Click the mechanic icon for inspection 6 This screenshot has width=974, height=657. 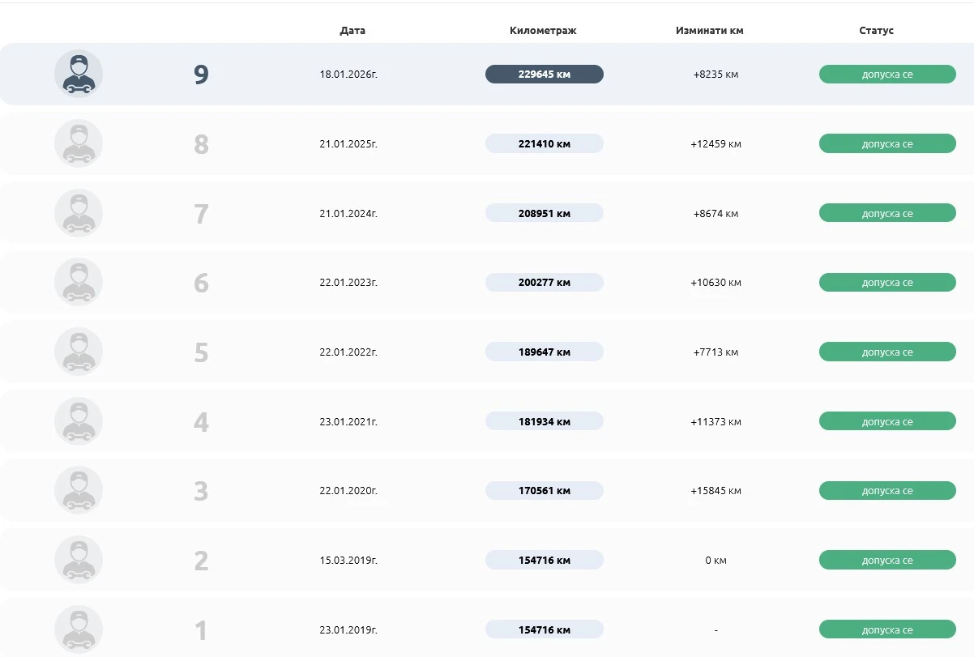pos(79,283)
